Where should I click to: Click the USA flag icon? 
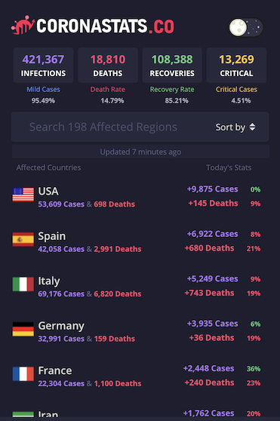tap(23, 195)
